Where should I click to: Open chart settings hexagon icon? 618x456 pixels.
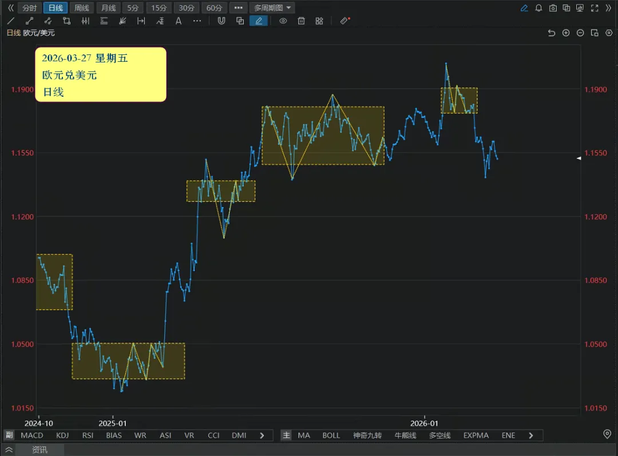pyautogui.click(x=609, y=33)
